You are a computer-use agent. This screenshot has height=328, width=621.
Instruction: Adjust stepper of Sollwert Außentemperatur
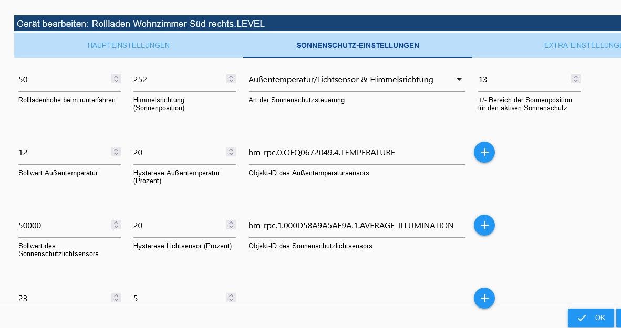(116, 152)
